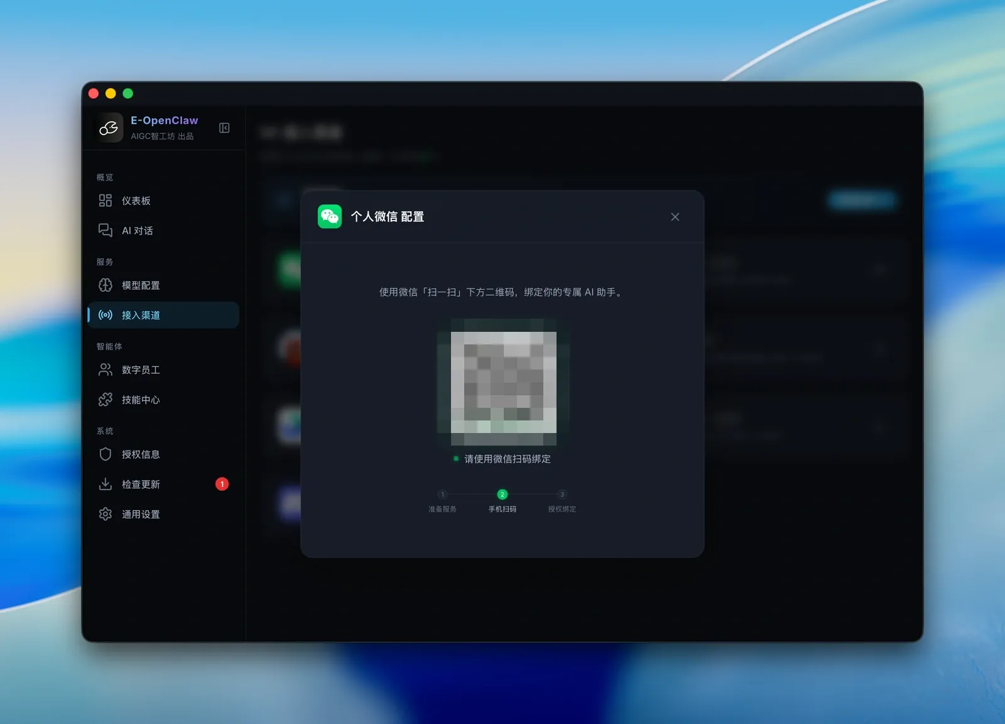Close the window with the red button
This screenshot has width=1005, height=724.
[94, 94]
